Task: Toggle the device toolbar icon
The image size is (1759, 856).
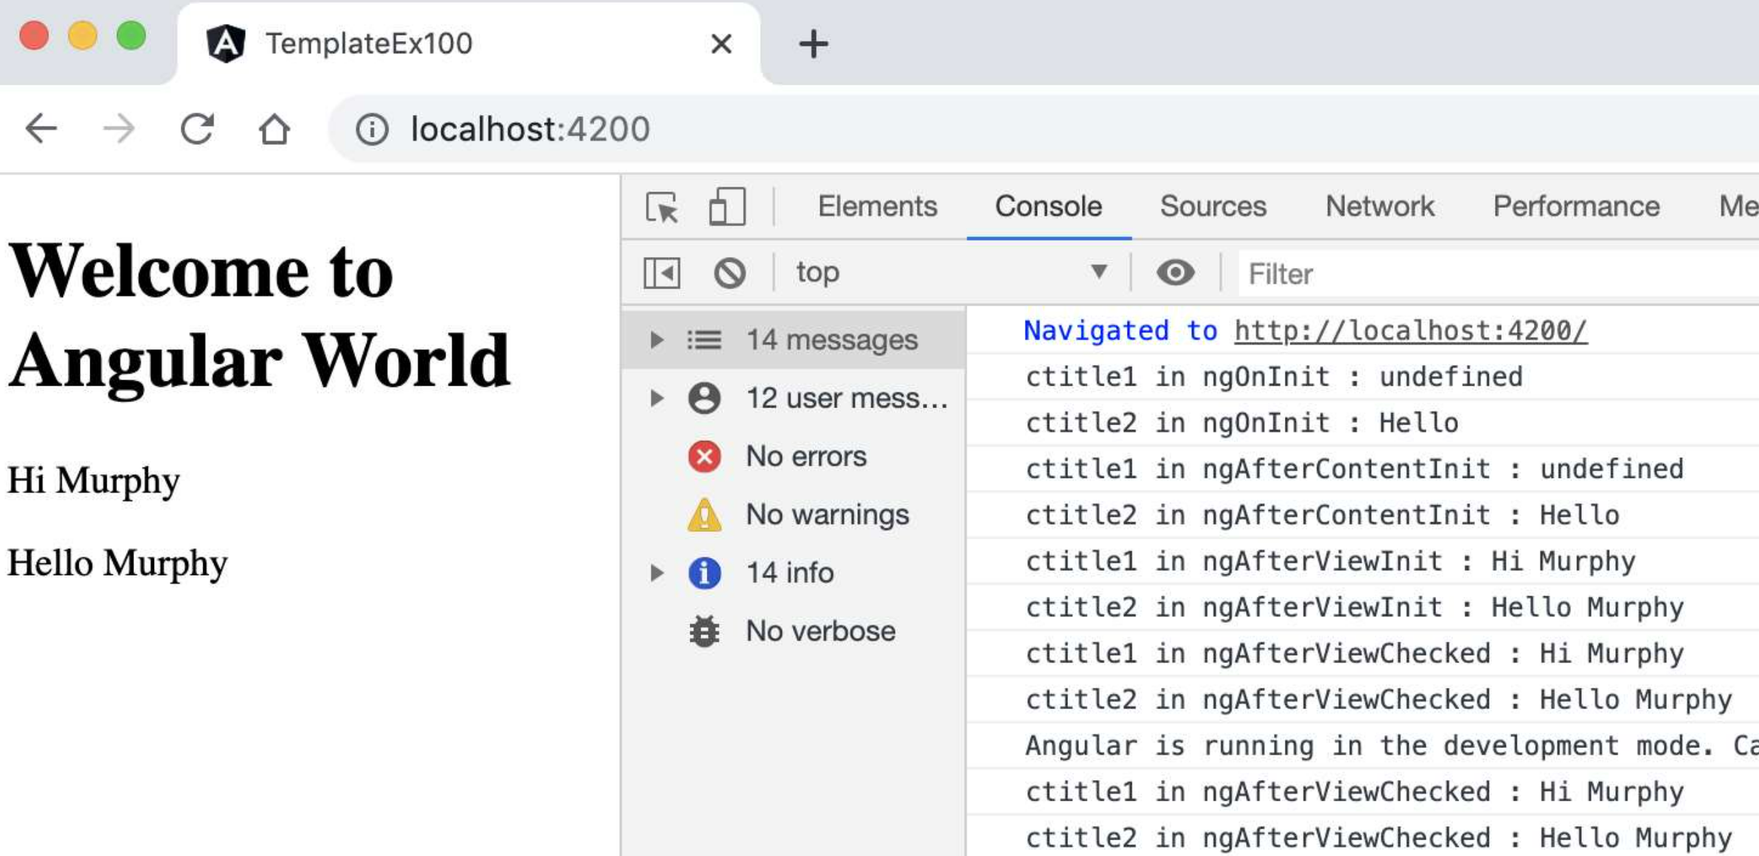Action: tap(727, 206)
